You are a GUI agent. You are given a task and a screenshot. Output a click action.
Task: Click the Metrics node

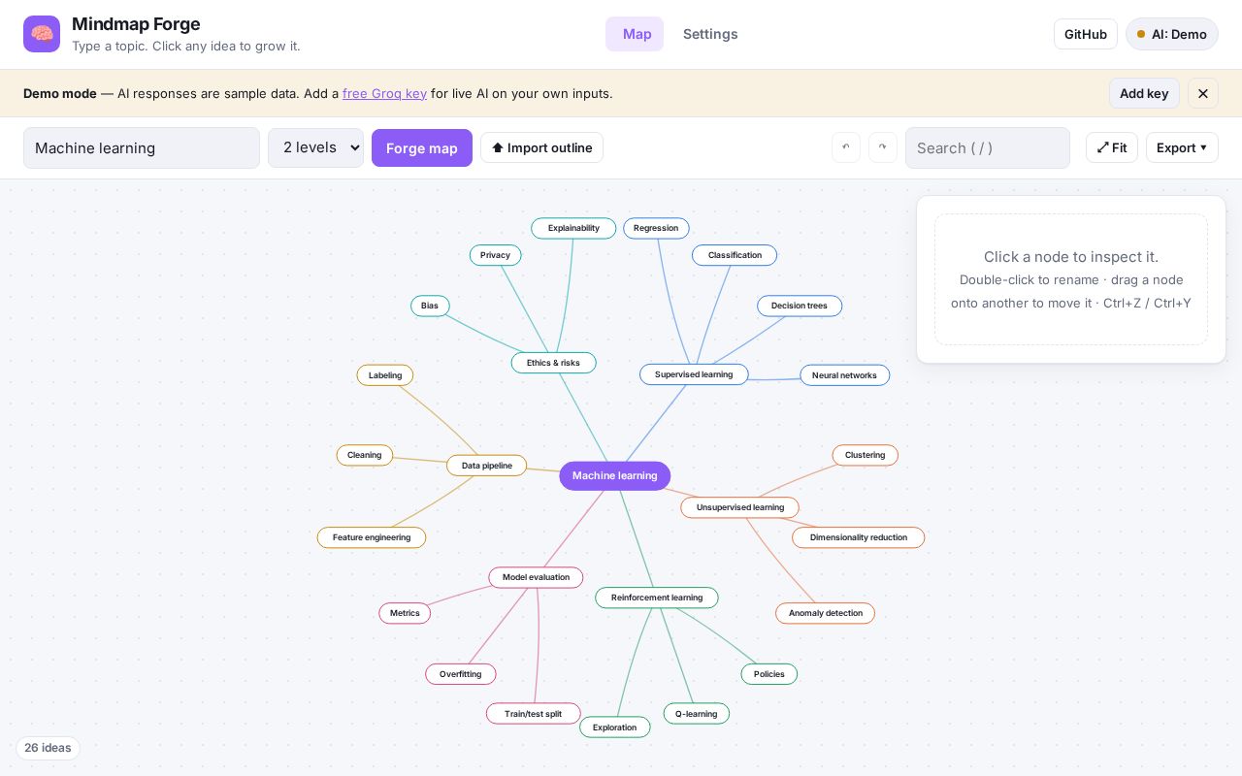click(405, 613)
